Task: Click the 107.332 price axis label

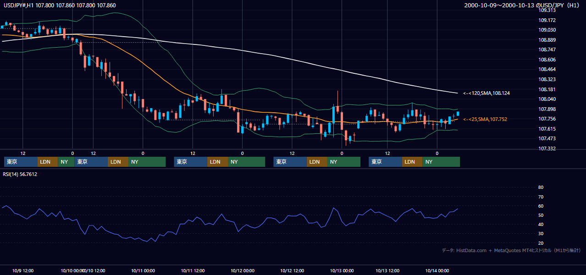Action: point(547,148)
